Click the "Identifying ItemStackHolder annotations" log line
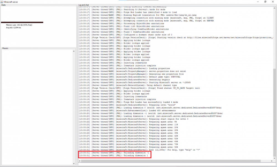The width and height of the screenshot is (277, 167). [124, 29]
